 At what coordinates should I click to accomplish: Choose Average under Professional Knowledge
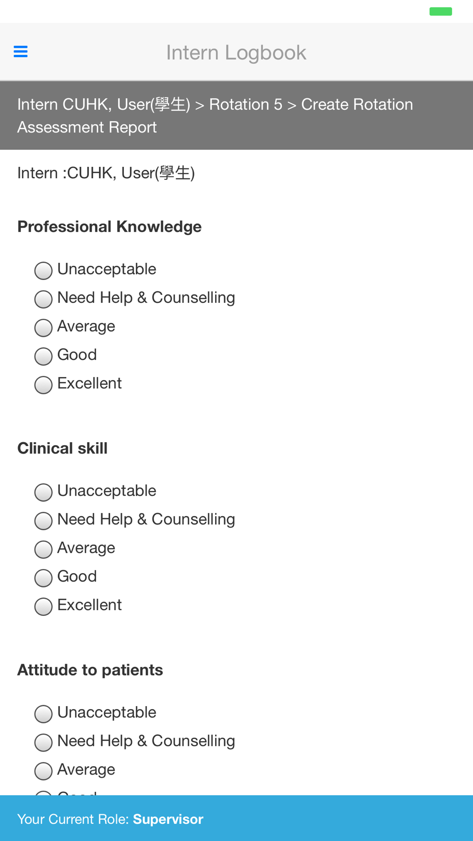pyautogui.click(x=43, y=328)
